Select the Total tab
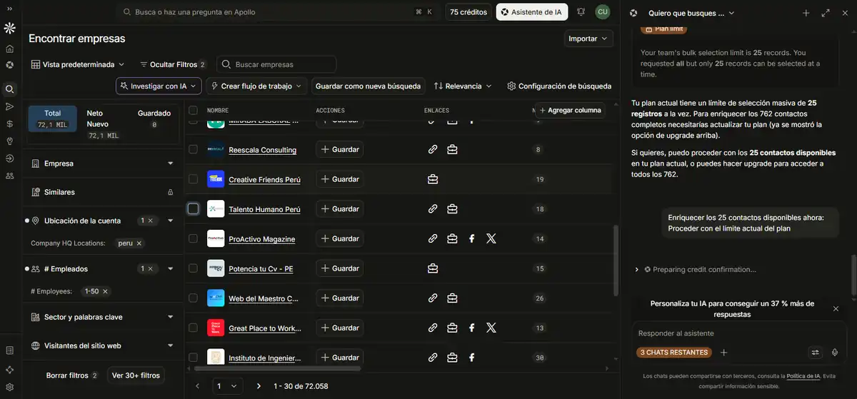 [52, 119]
